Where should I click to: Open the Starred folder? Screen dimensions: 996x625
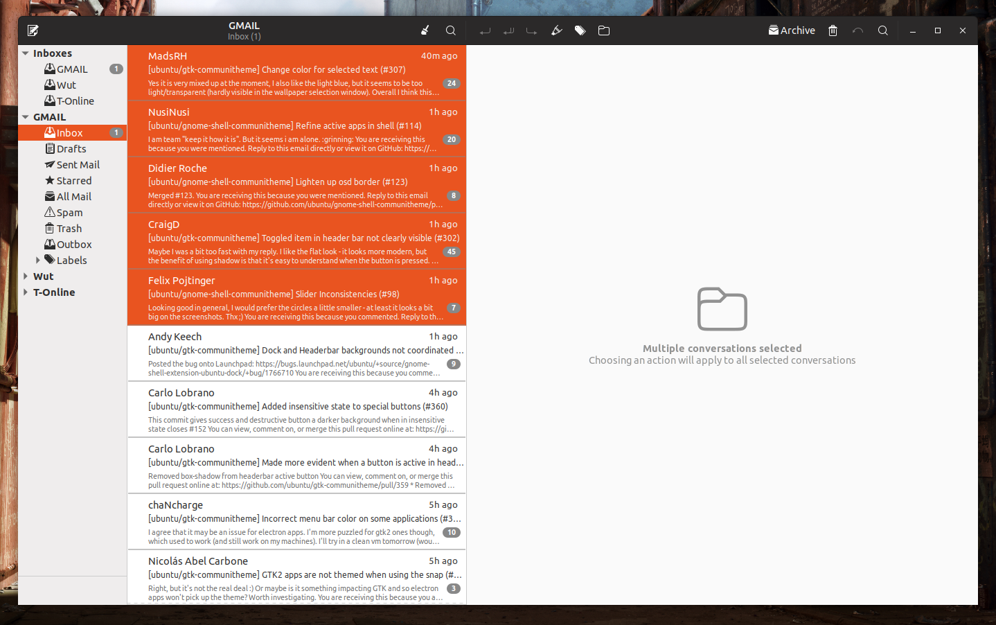(x=72, y=181)
